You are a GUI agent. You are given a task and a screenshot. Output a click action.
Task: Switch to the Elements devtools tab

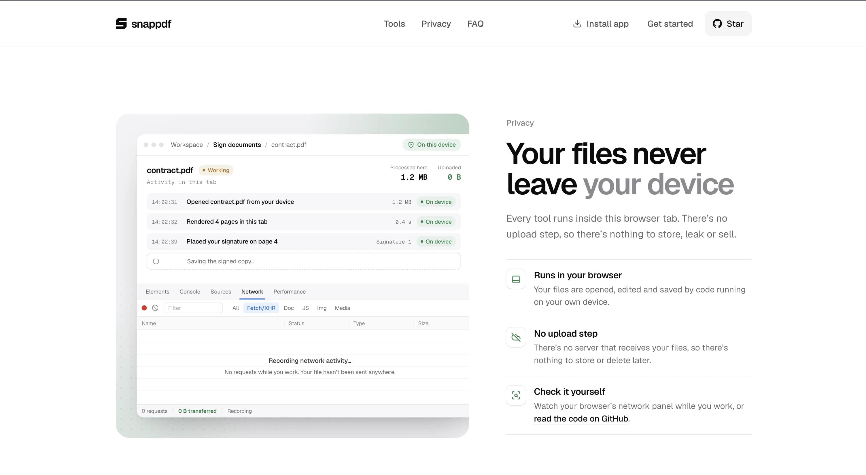157,292
